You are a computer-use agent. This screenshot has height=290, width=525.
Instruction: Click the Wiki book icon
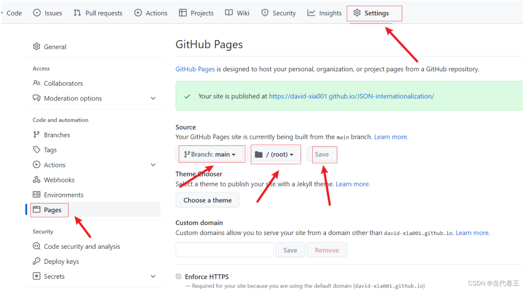pos(229,13)
